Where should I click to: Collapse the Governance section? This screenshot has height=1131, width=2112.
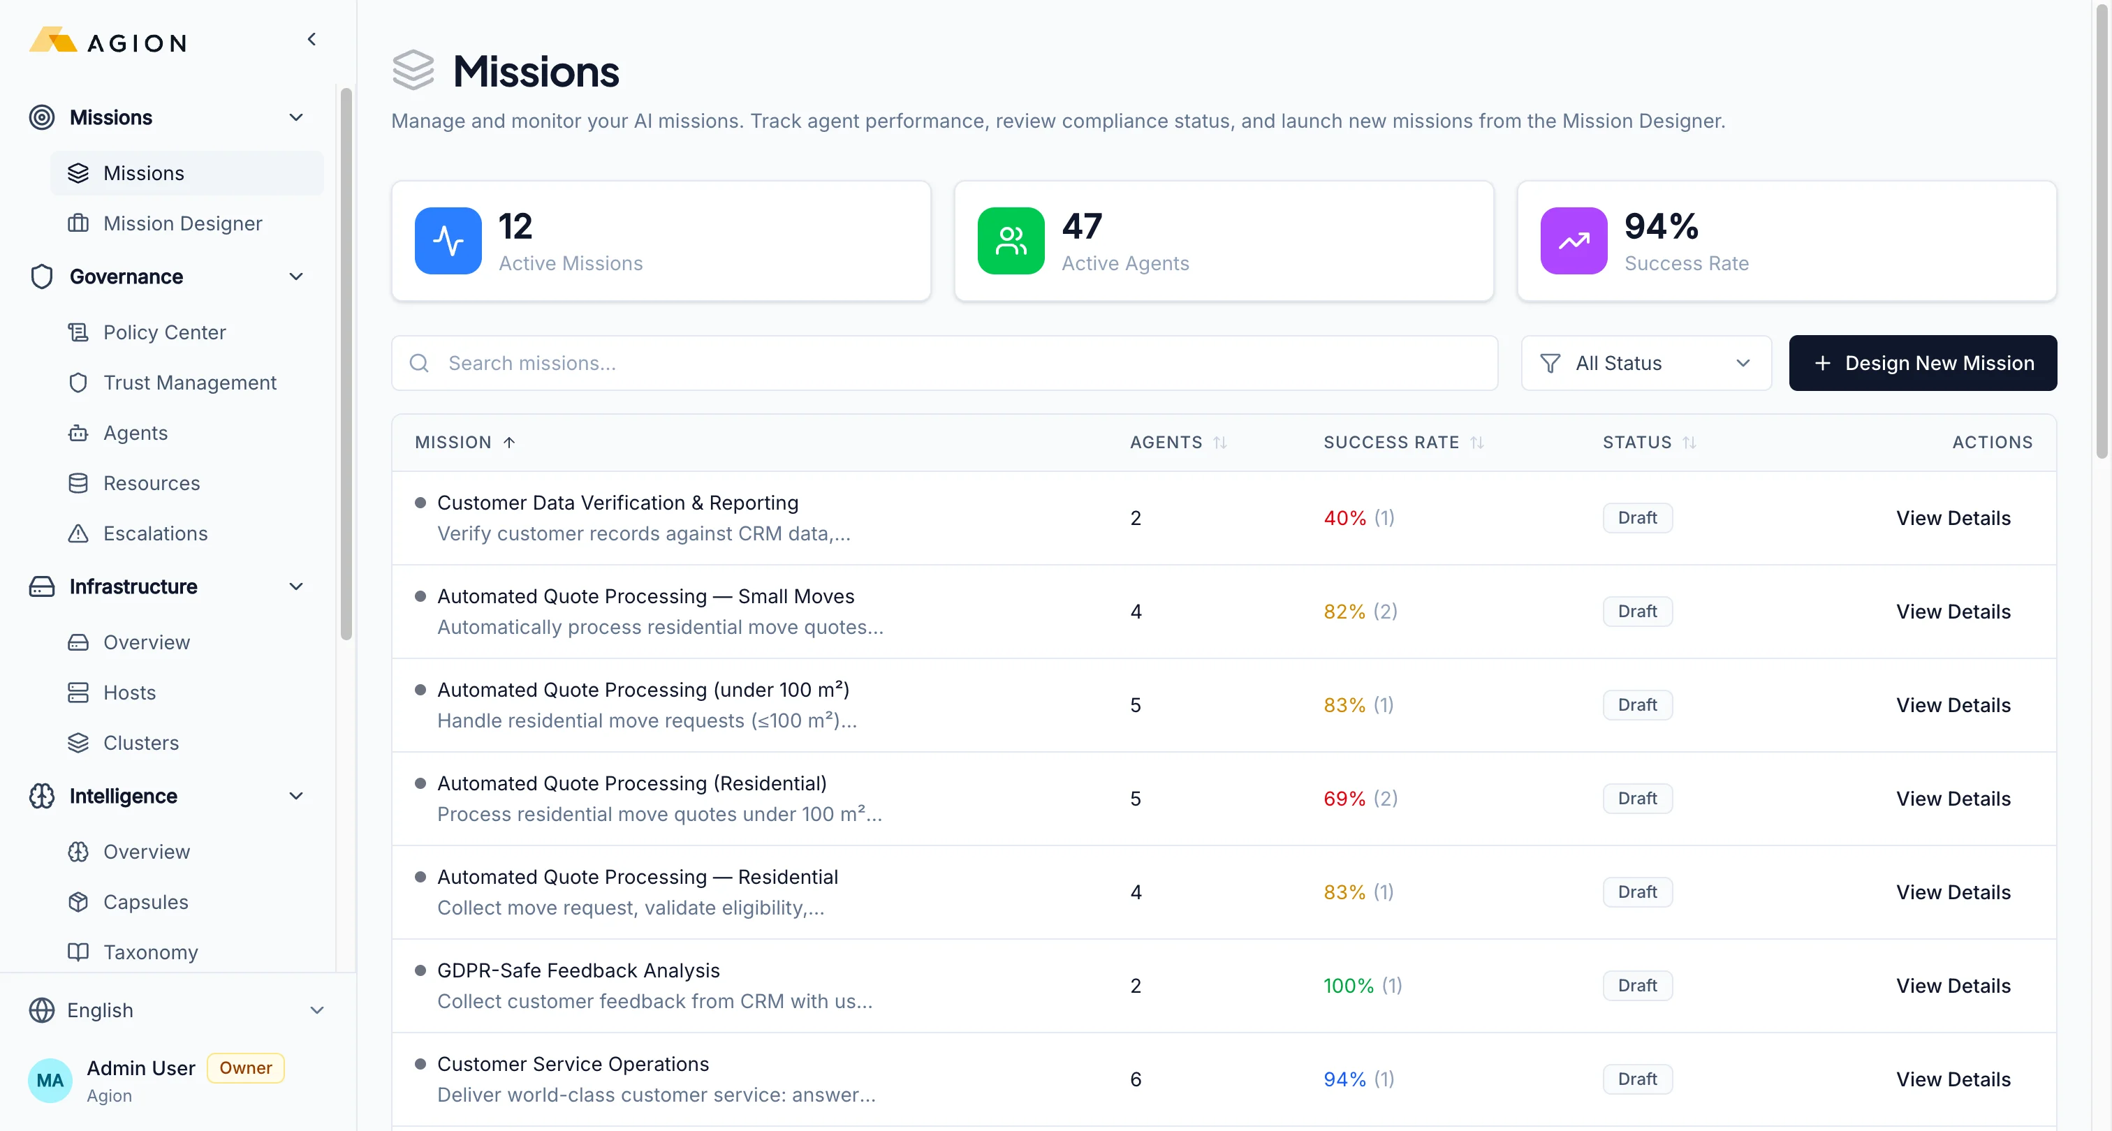(x=296, y=277)
